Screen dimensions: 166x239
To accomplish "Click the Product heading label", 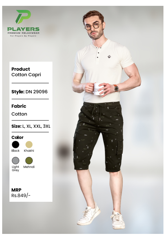I will pyautogui.click(x=21, y=69).
